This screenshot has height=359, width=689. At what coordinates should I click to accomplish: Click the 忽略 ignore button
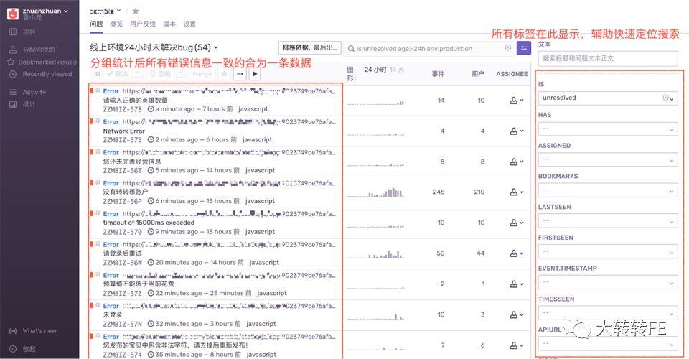click(x=160, y=74)
